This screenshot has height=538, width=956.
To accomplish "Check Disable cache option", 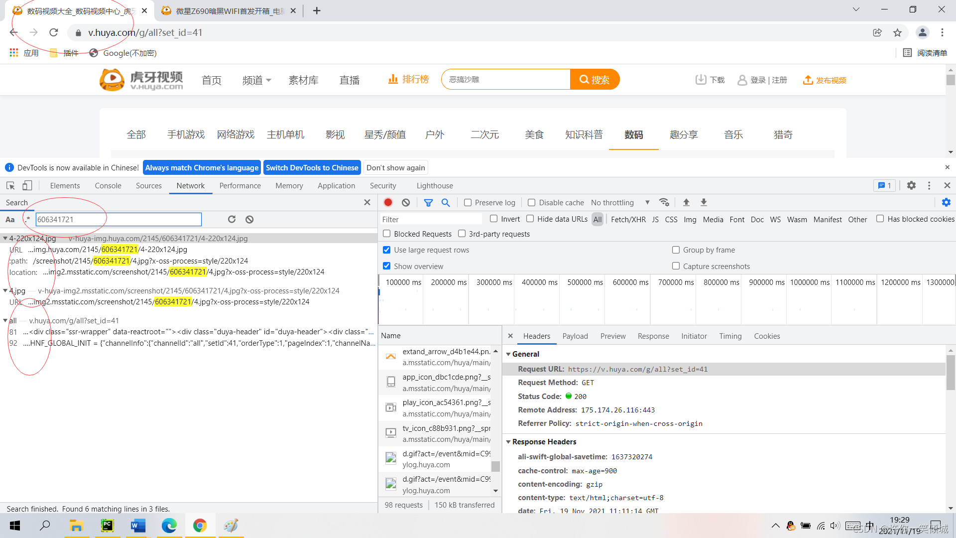I will pyautogui.click(x=531, y=203).
